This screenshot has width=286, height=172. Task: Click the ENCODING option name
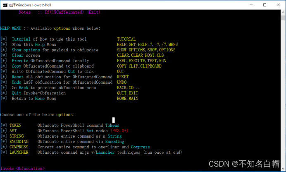tap(19, 142)
